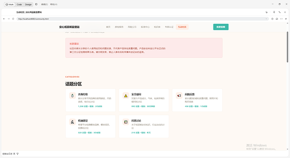Click the page vertical scrollbar thumb

click(287, 47)
